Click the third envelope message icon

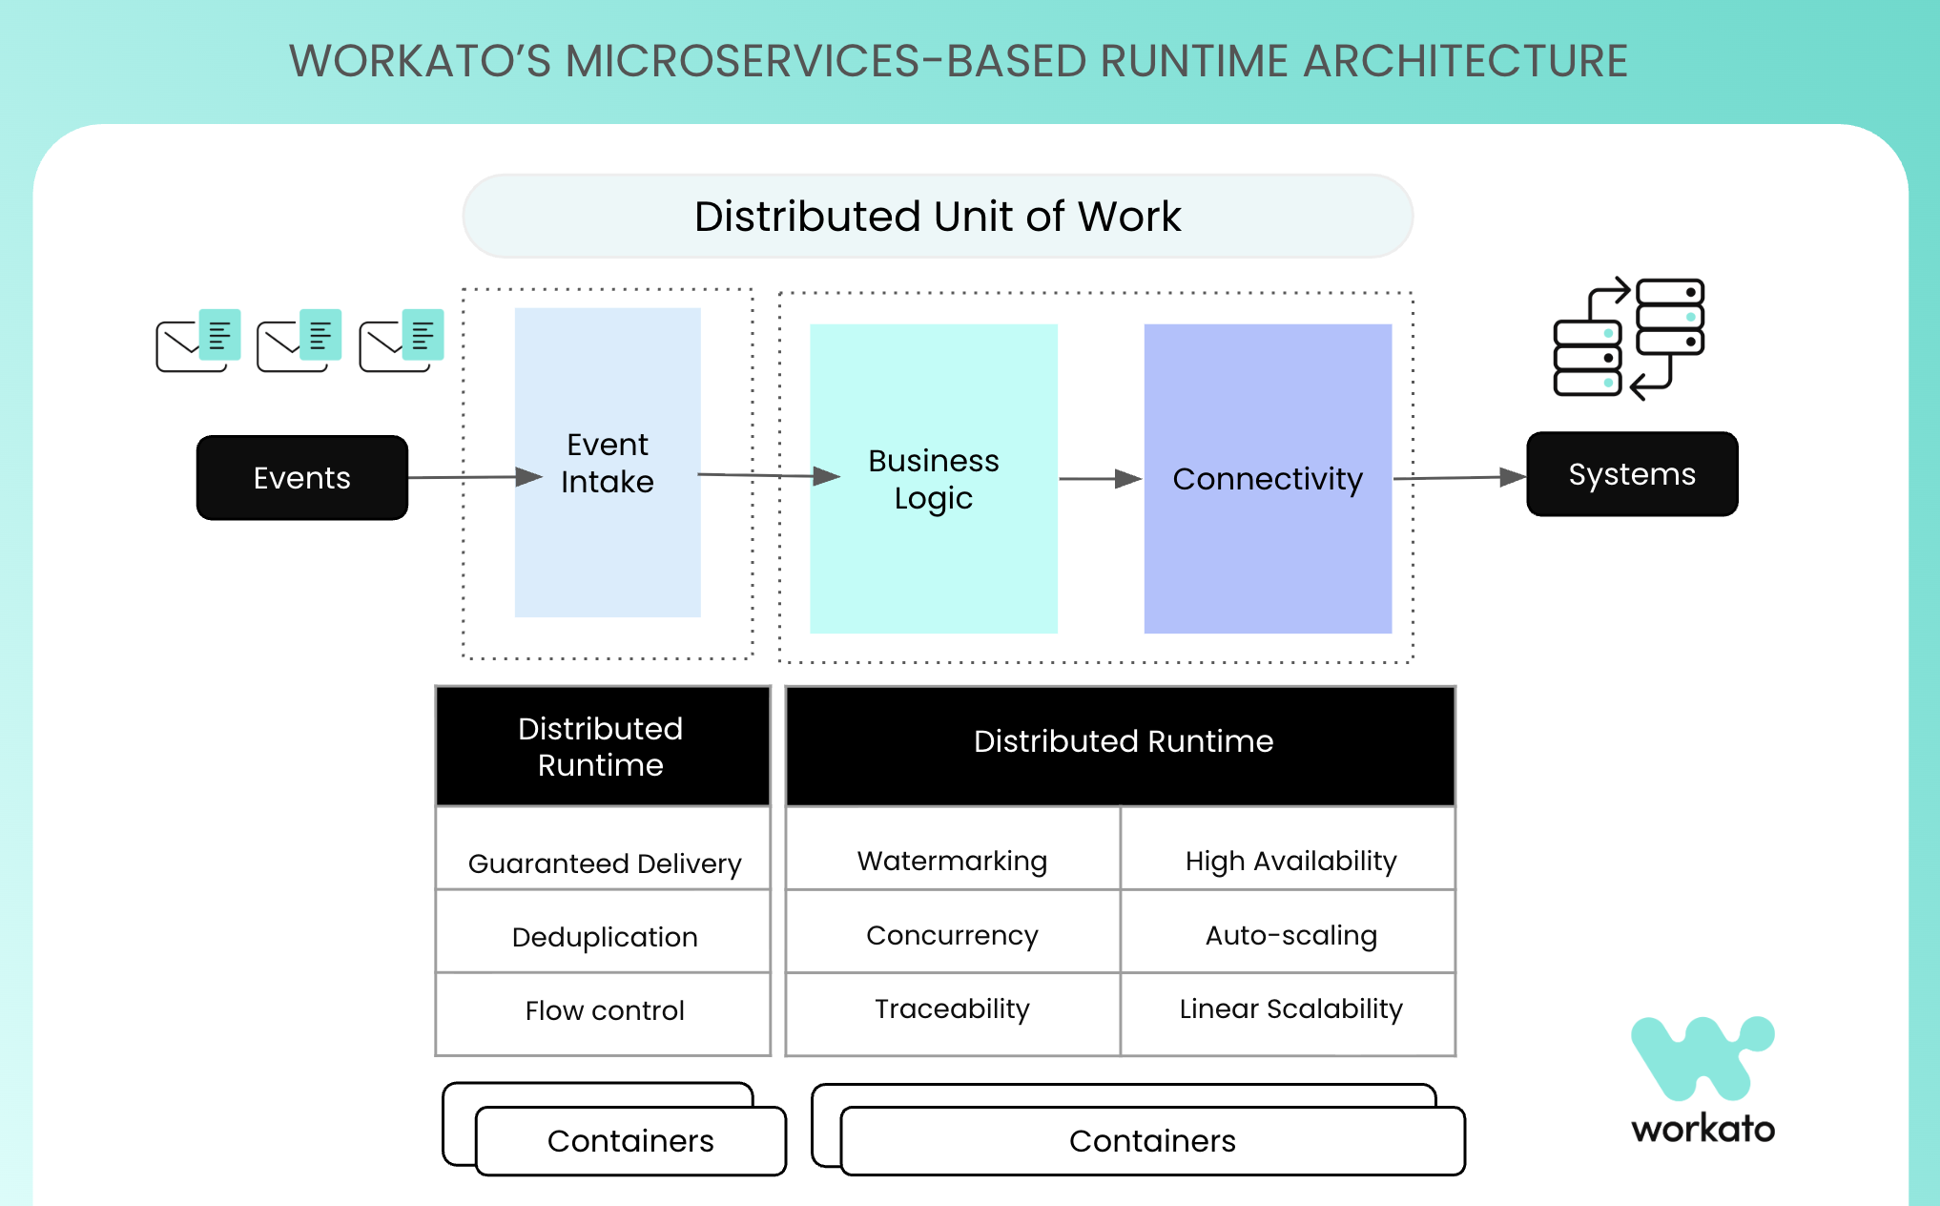click(x=402, y=341)
